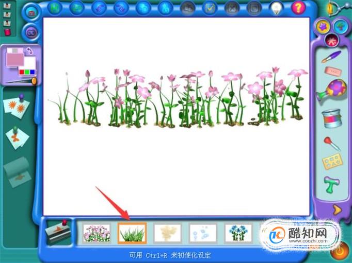The width and height of the screenshot is (352, 263).
Task: Click the lightbulb idea button
Action: click(x=276, y=8)
